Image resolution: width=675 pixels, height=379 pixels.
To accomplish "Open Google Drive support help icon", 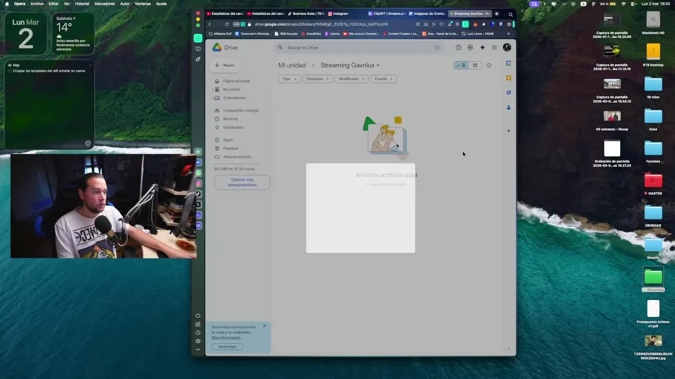I will (458, 47).
